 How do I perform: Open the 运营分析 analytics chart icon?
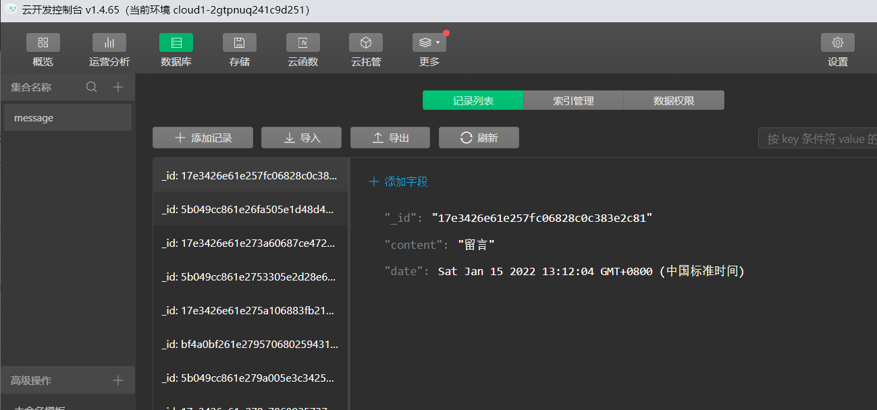coord(109,42)
